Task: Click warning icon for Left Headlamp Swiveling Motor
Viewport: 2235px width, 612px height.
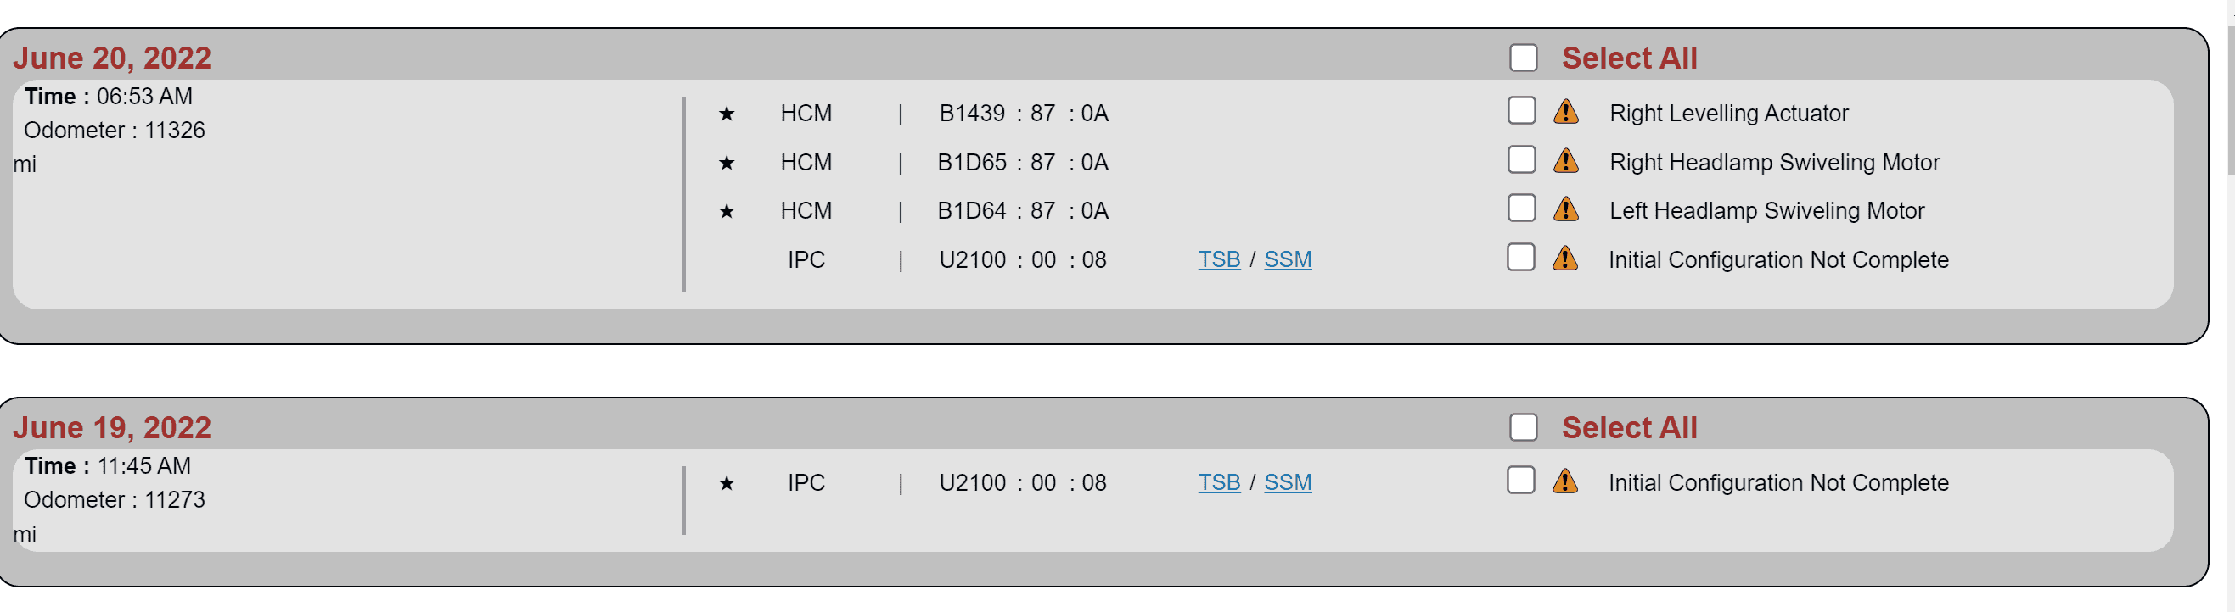Action: point(1565,211)
